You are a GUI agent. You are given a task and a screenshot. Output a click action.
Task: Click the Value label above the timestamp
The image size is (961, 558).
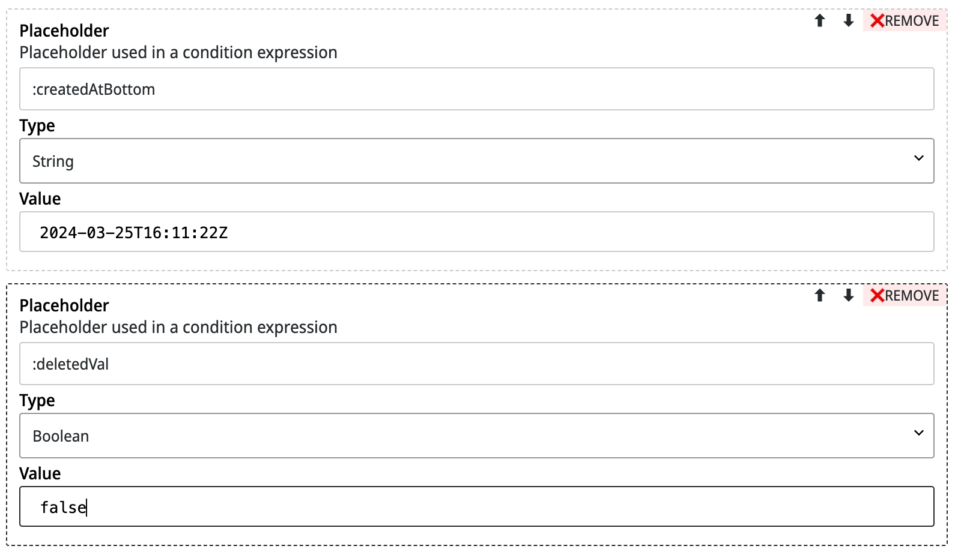40,199
